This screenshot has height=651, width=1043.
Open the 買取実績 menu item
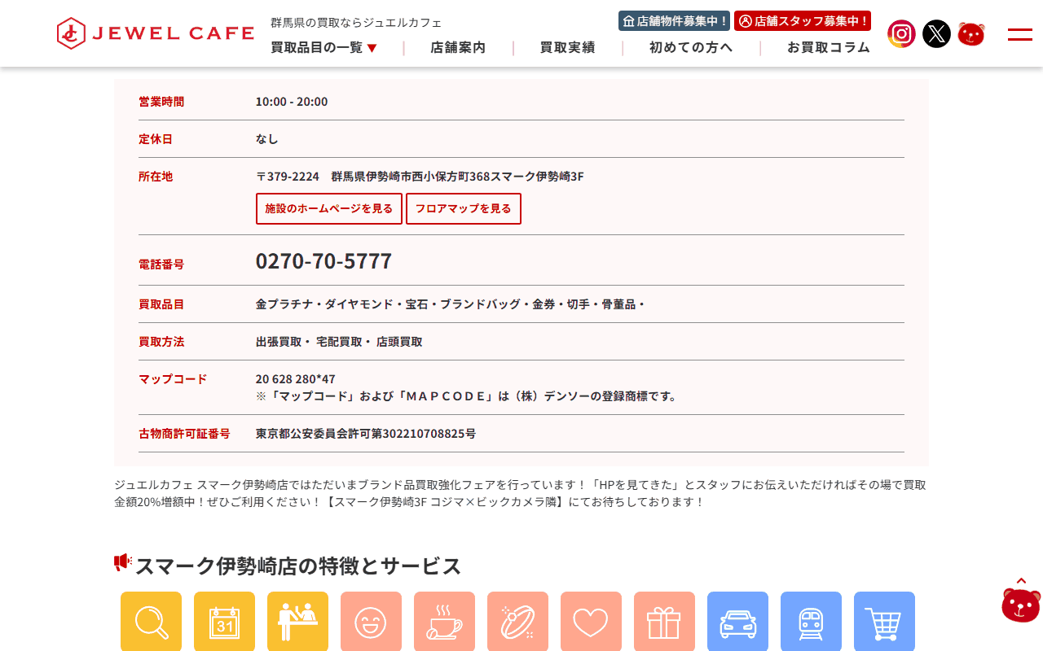pyautogui.click(x=567, y=48)
